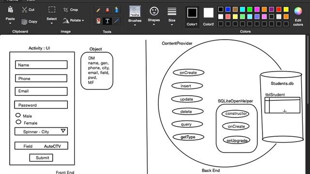Click the vertical canvas scrollbar
The width and height of the screenshot is (310, 174).
(x=308, y=69)
